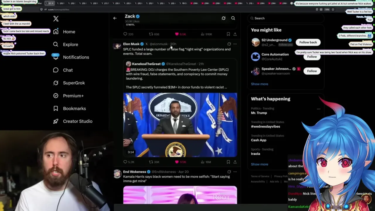Open Accessibility footer link

point(258,182)
